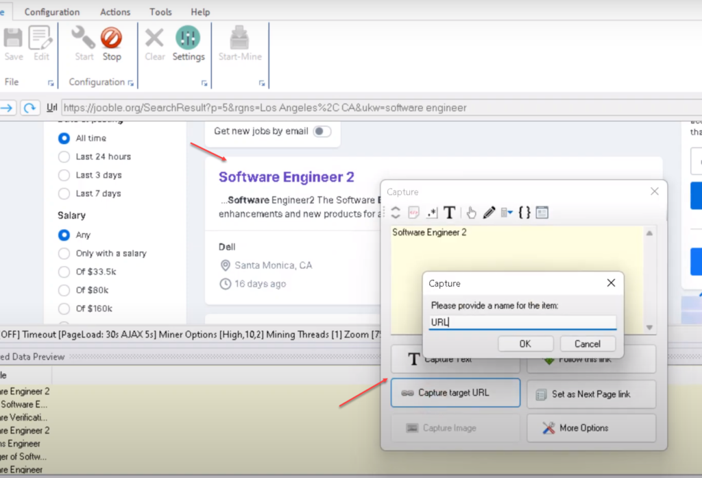Click the red Stop configuration icon

(x=111, y=38)
